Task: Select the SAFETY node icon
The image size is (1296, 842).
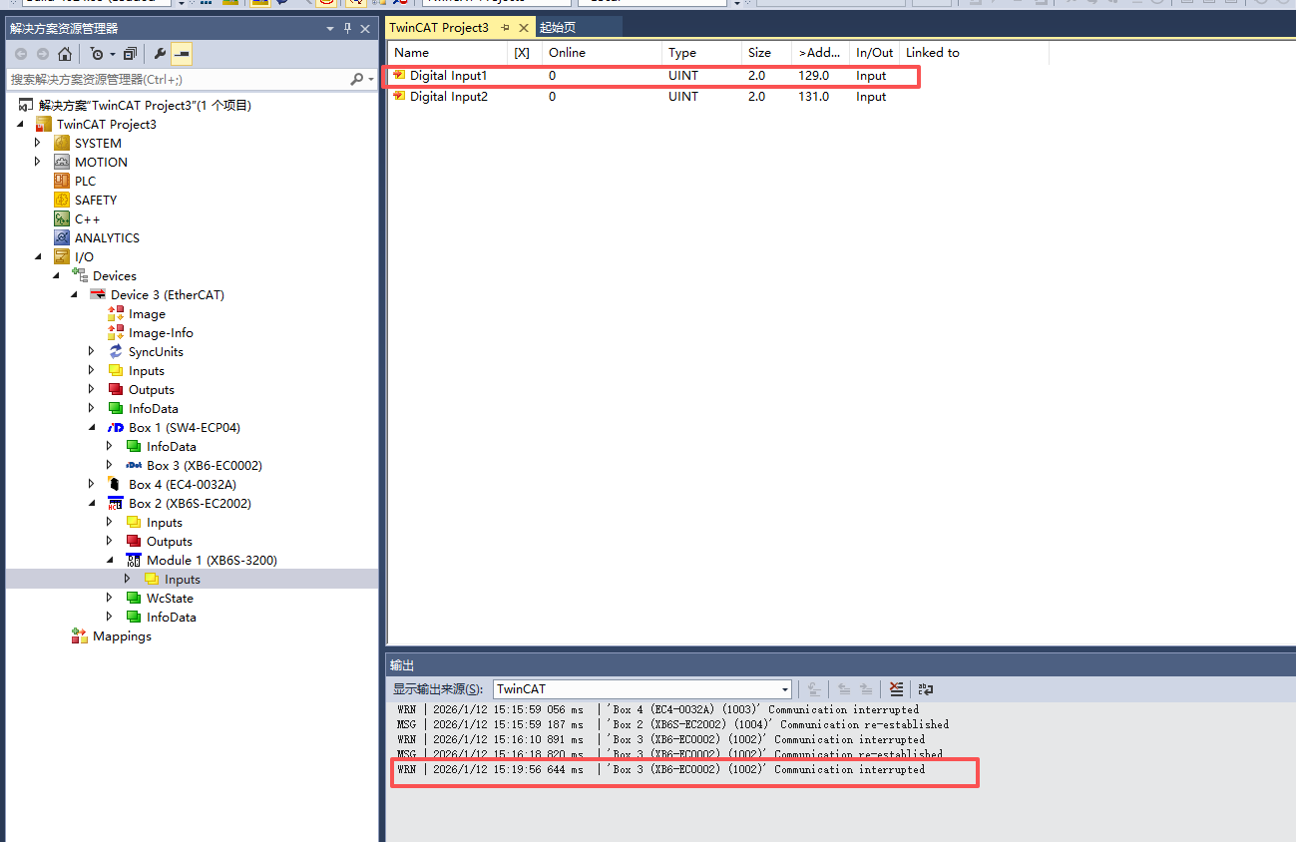Action: 62,200
